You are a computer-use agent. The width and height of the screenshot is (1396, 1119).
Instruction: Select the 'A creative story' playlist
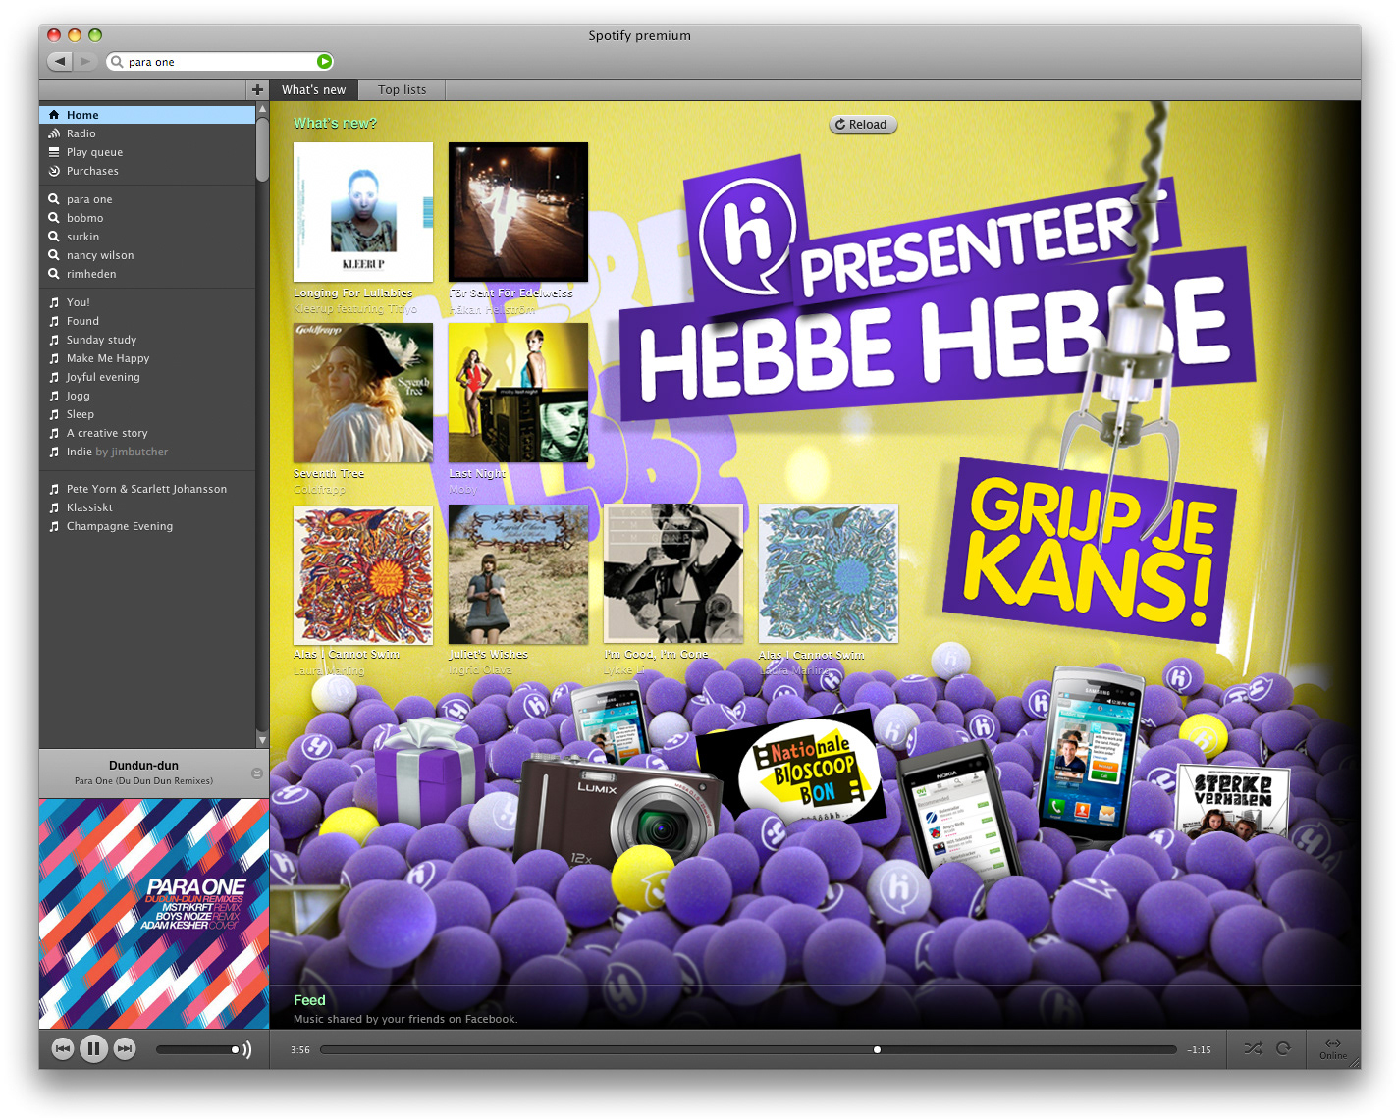[147, 433]
